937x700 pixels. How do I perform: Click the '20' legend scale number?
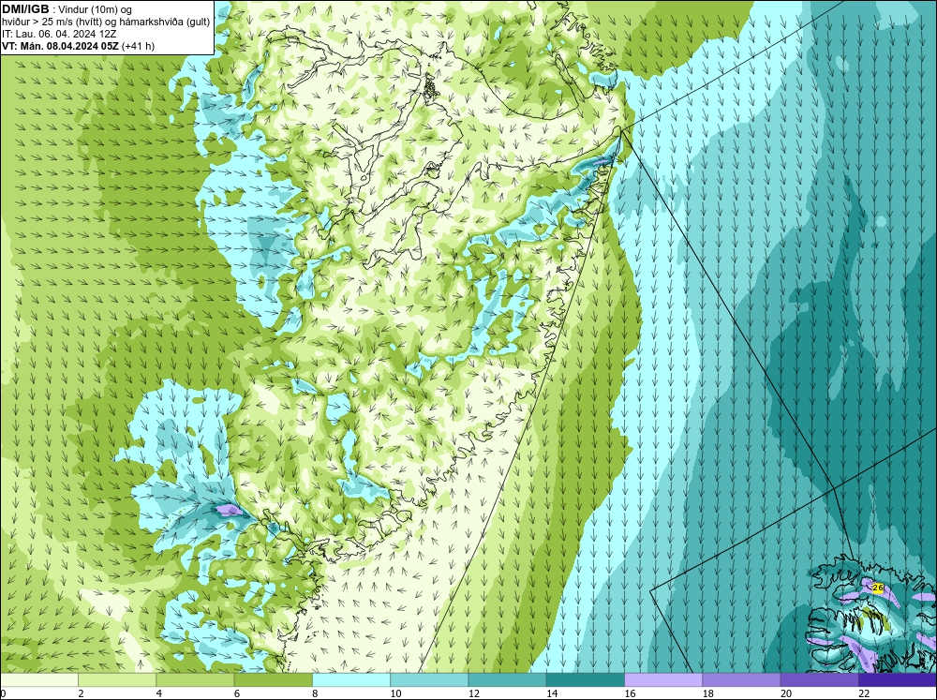[x=786, y=693]
